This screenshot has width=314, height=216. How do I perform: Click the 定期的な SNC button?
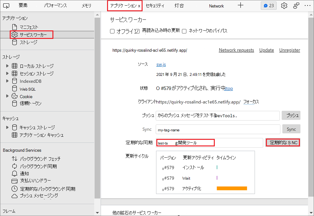283,143
